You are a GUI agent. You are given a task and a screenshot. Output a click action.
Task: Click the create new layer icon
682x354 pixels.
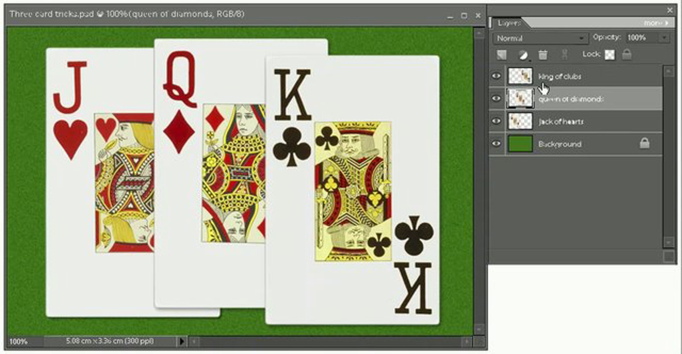click(x=502, y=55)
